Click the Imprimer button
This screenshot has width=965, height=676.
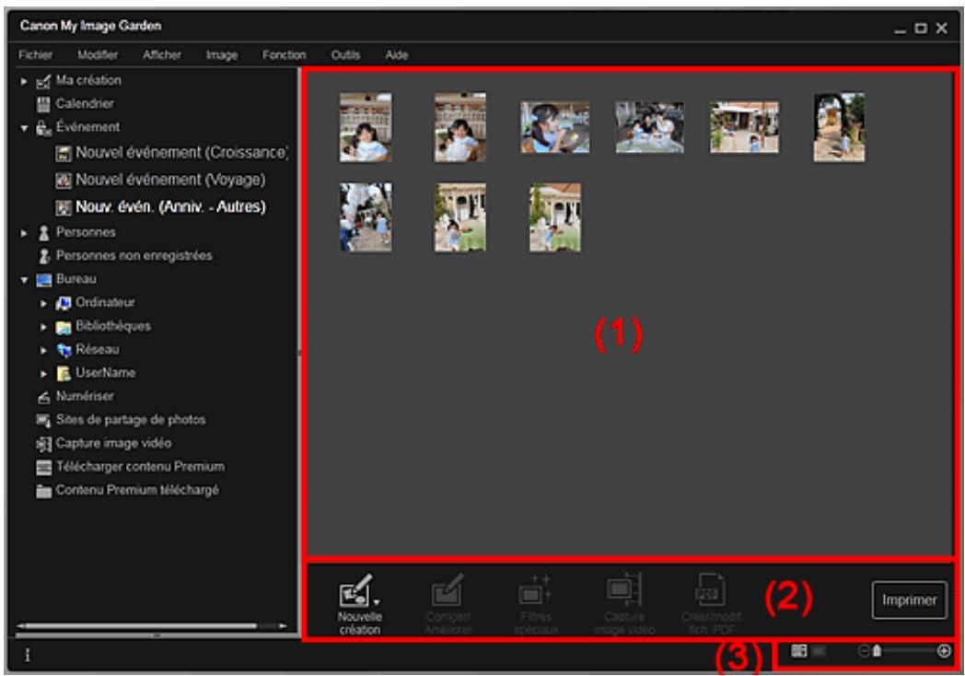coord(910,599)
